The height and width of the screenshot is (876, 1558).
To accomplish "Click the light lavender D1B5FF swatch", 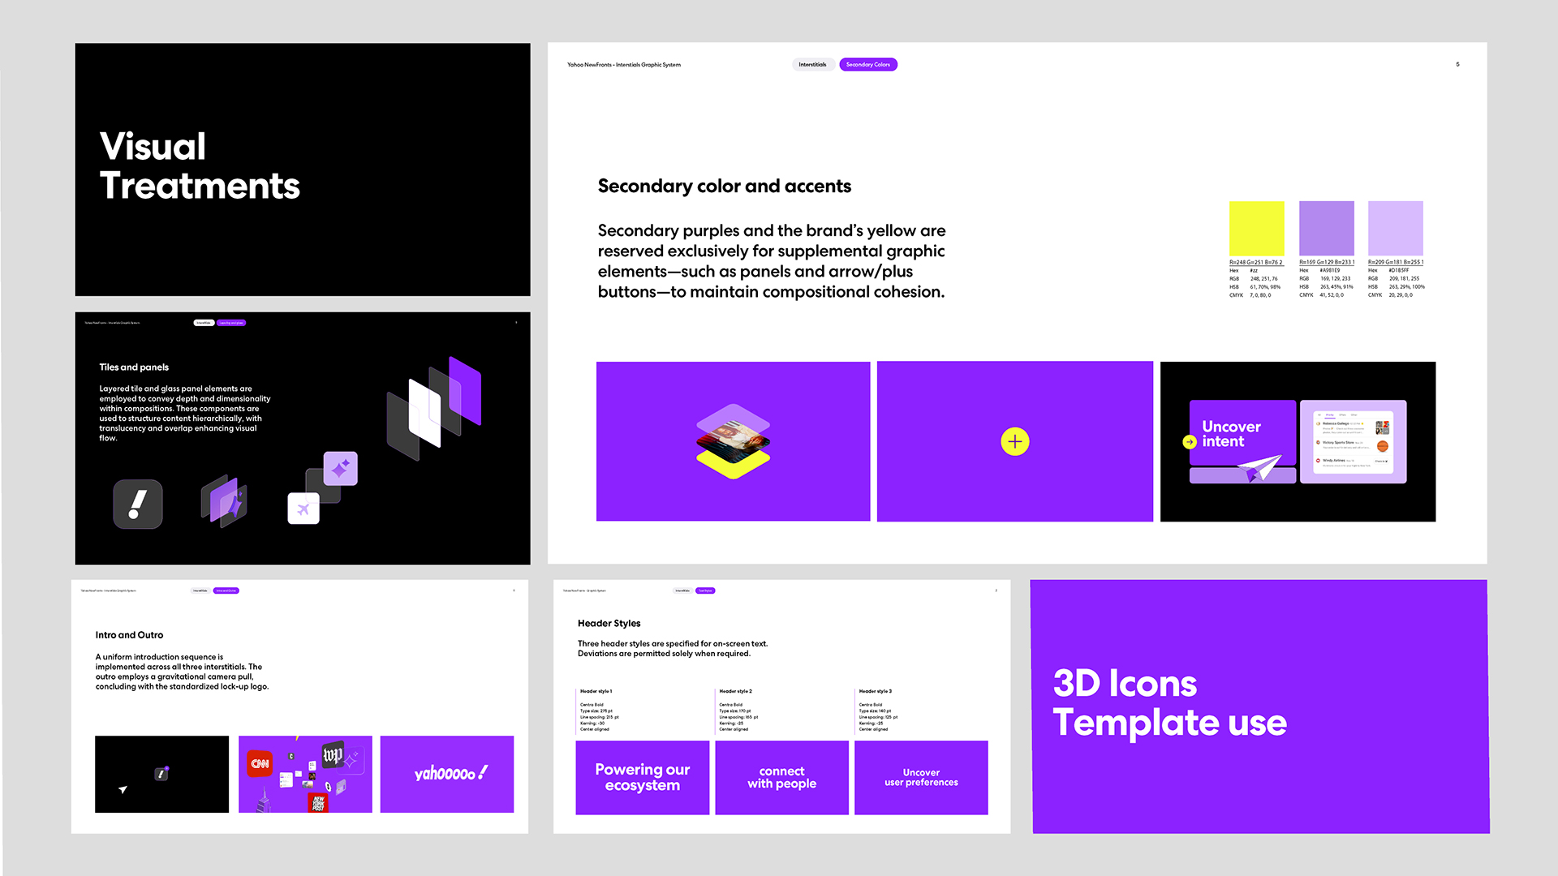I will point(1395,229).
